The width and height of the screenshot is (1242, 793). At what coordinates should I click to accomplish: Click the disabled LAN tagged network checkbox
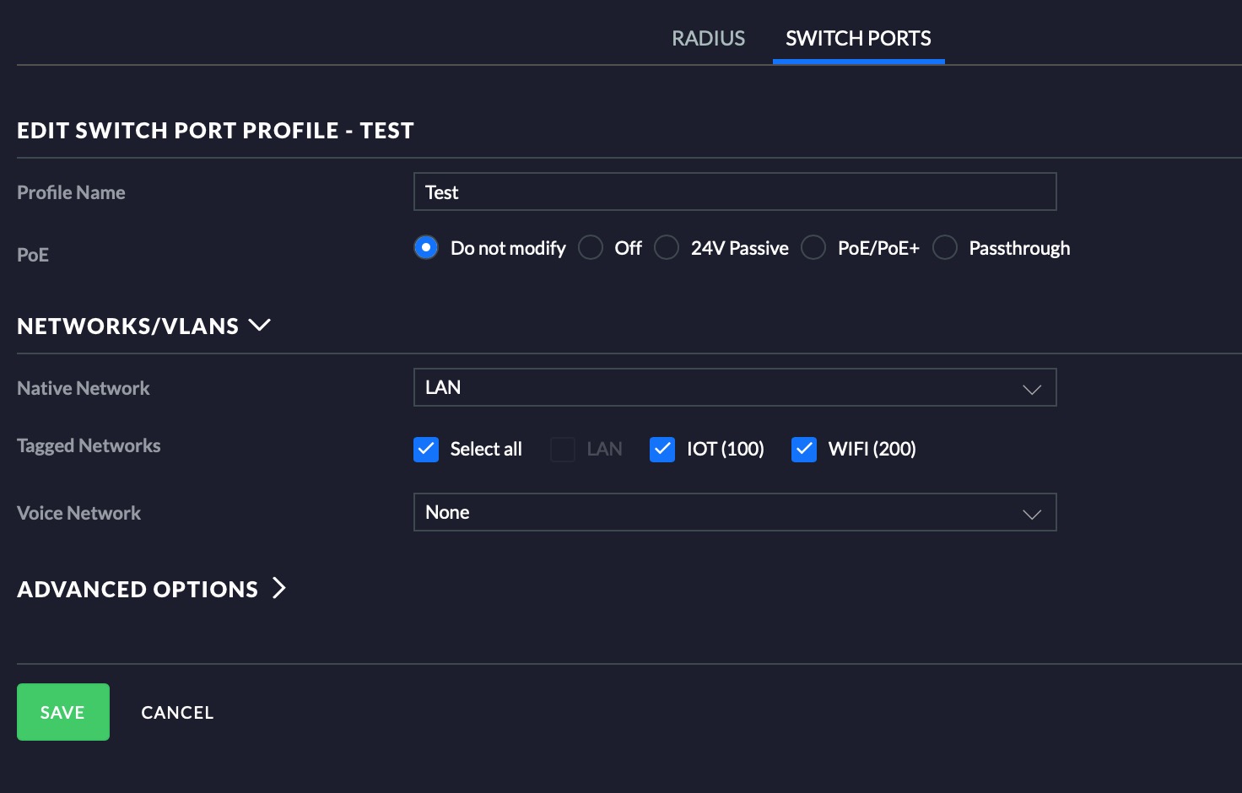[x=563, y=449]
